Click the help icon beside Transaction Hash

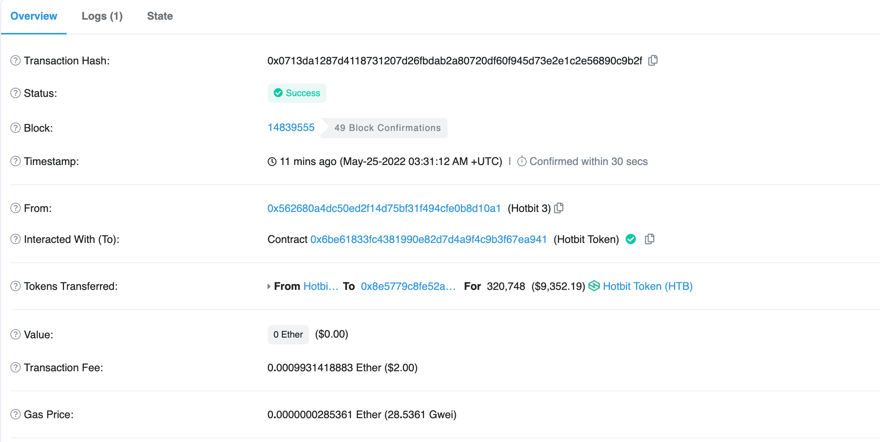pos(16,61)
